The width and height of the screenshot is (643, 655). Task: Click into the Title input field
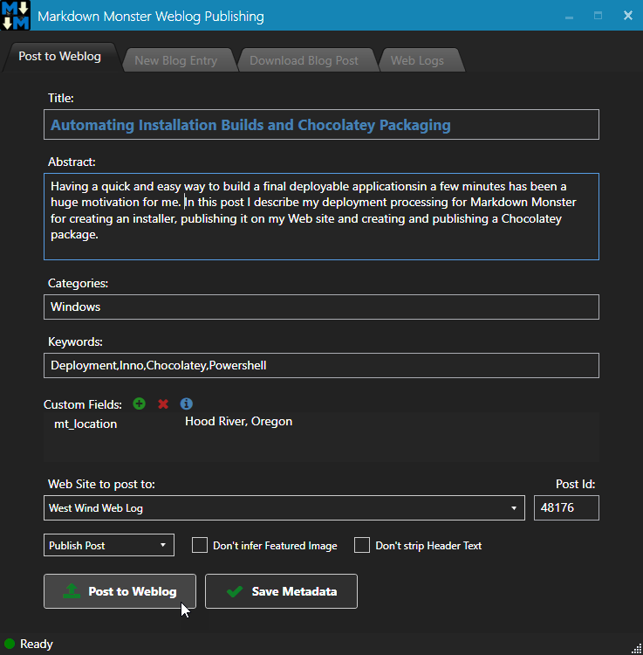click(321, 125)
